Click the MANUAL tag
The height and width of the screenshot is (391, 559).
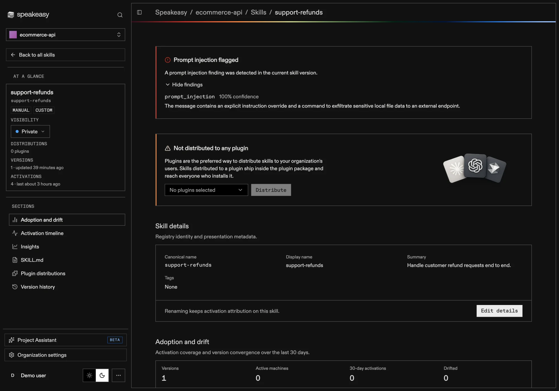point(21,110)
